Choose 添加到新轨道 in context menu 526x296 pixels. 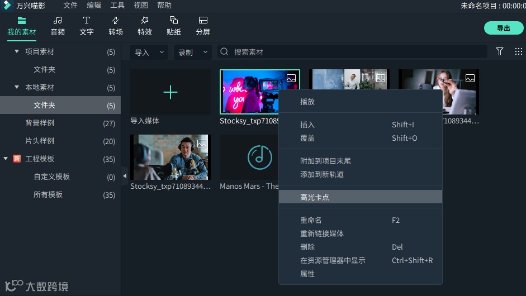pyautogui.click(x=361, y=174)
